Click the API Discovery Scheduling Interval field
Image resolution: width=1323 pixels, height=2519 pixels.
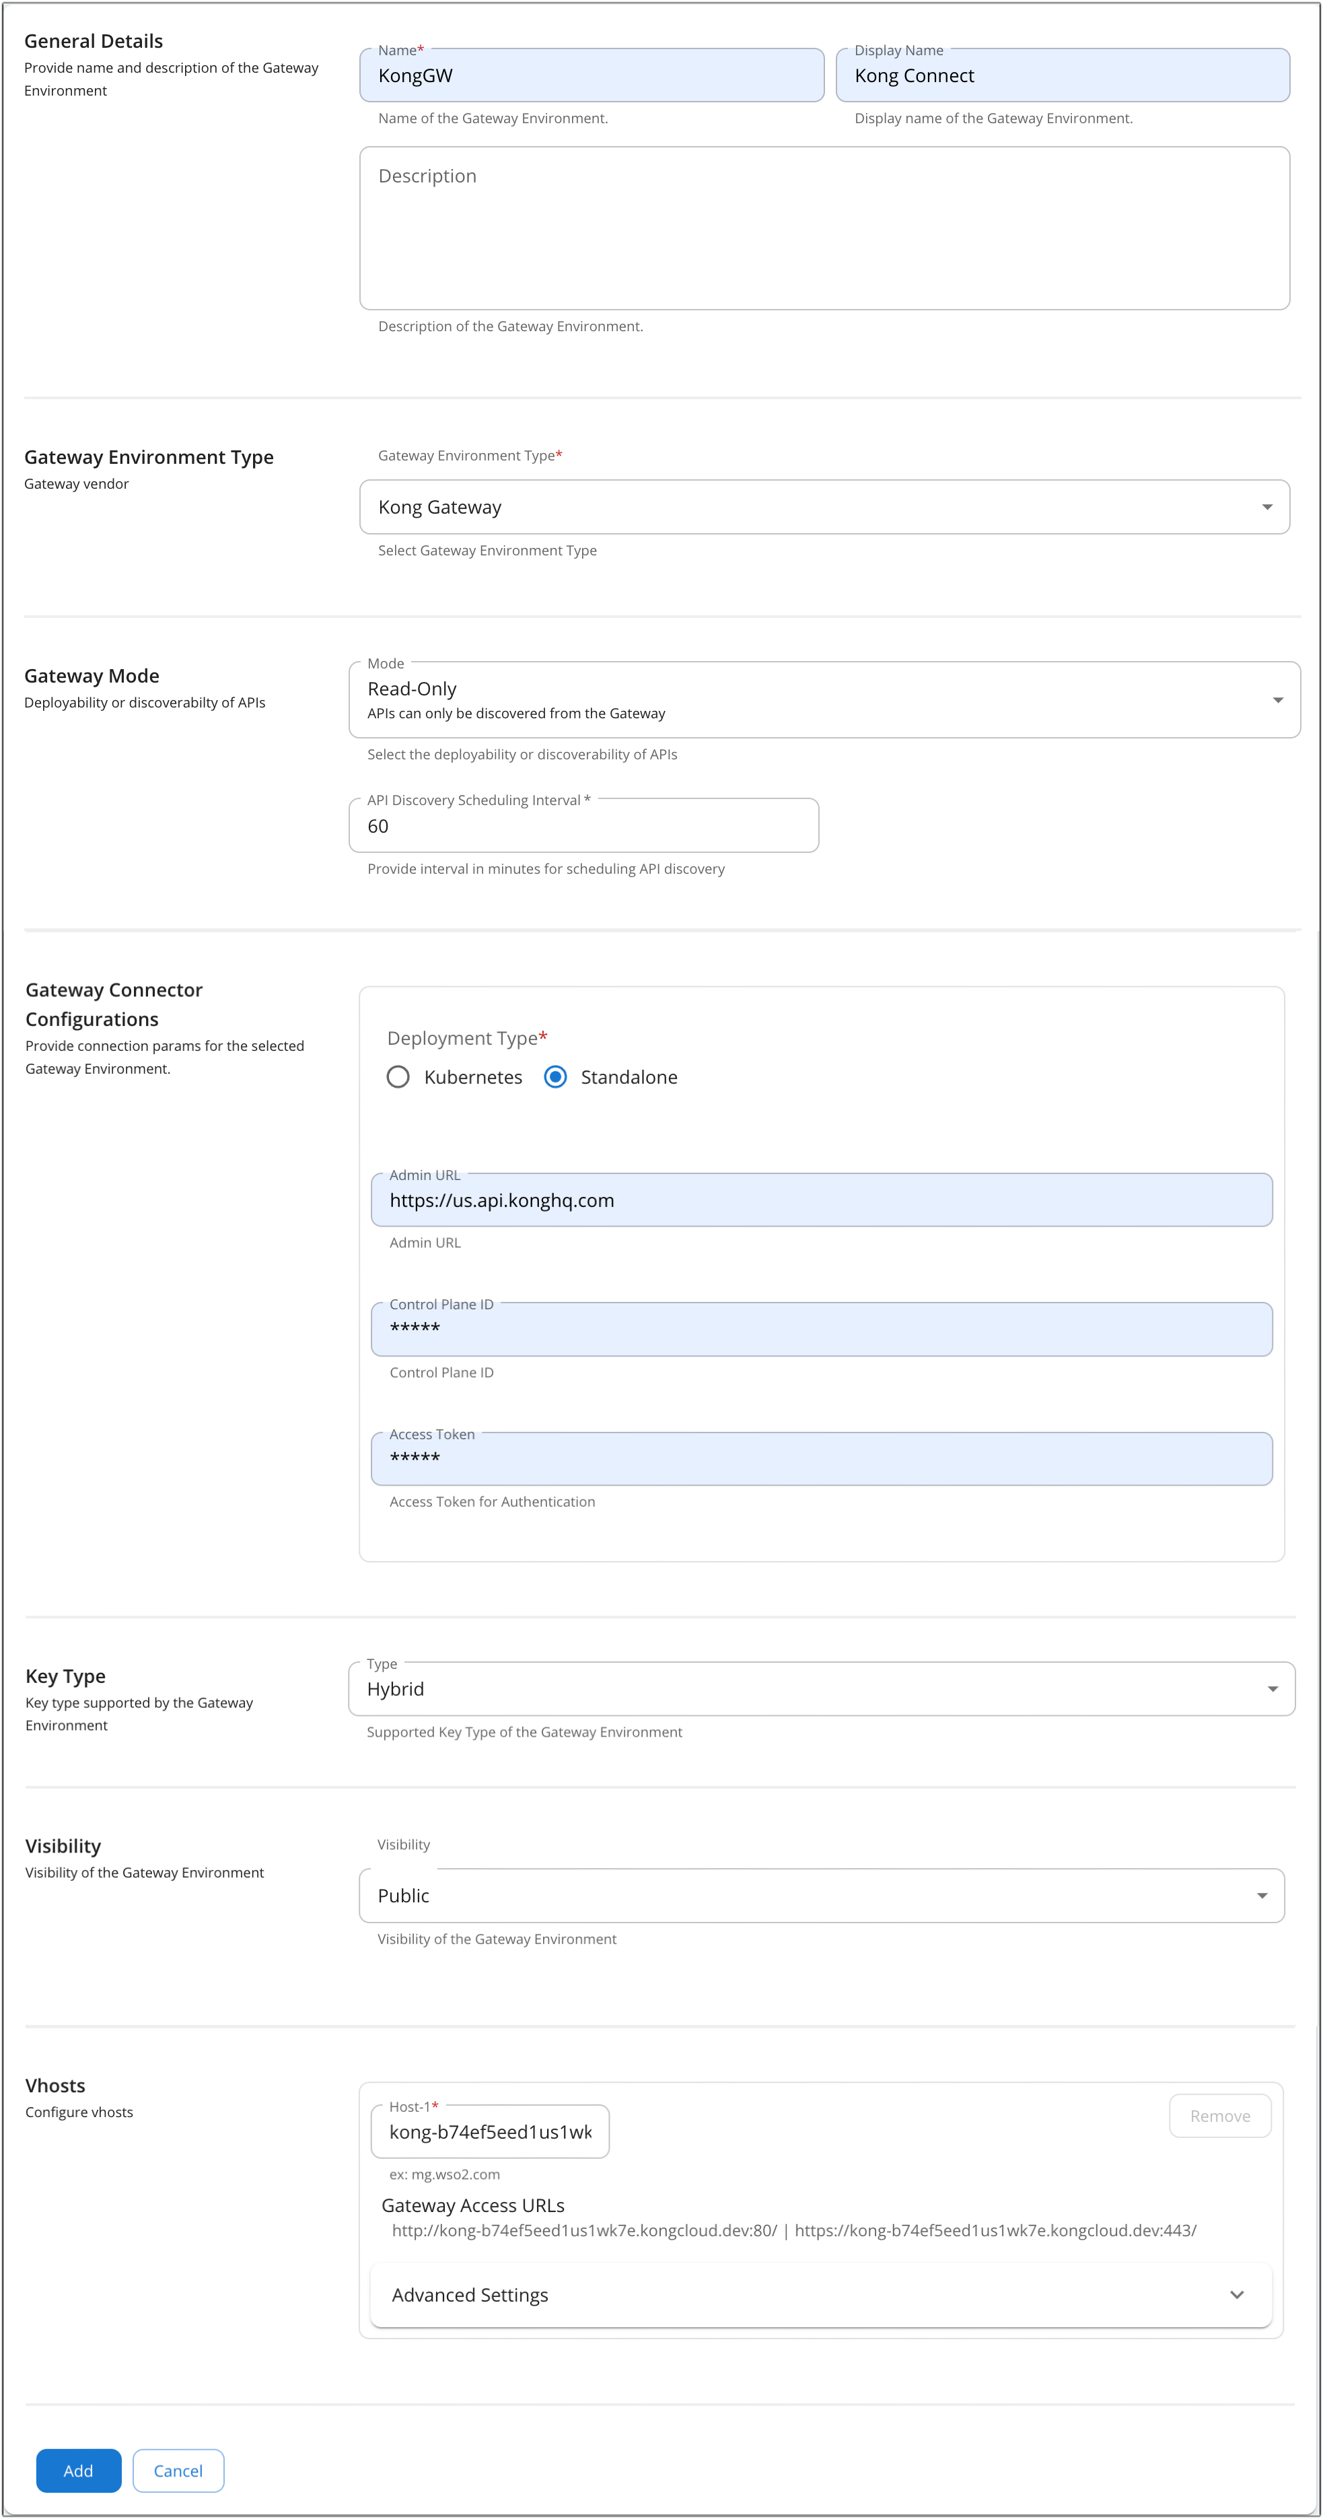click(583, 826)
